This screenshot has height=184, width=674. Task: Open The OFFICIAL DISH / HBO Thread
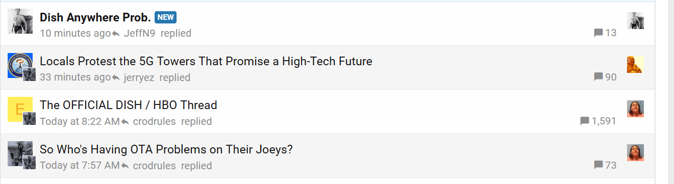[x=129, y=106]
